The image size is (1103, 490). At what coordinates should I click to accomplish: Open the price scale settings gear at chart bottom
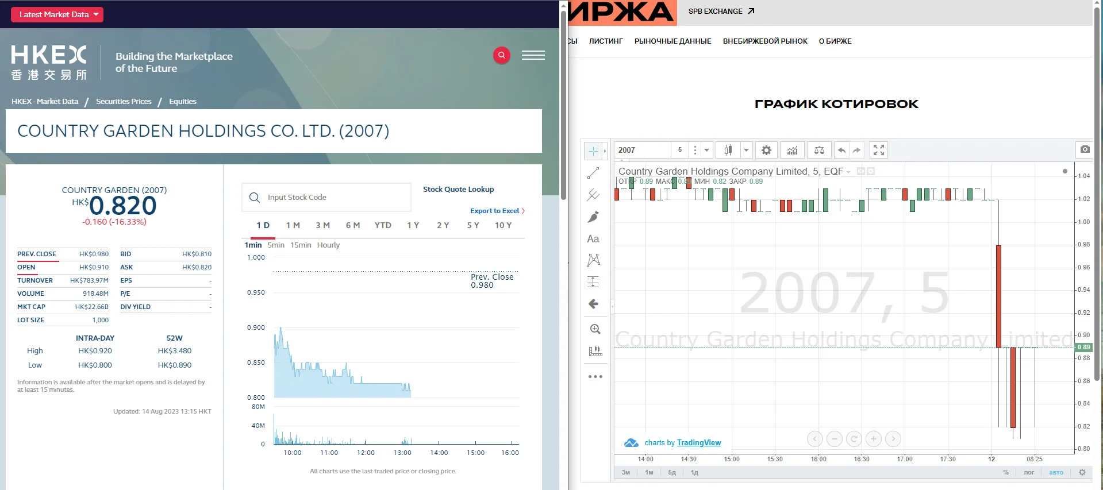(x=1082, y=472)
